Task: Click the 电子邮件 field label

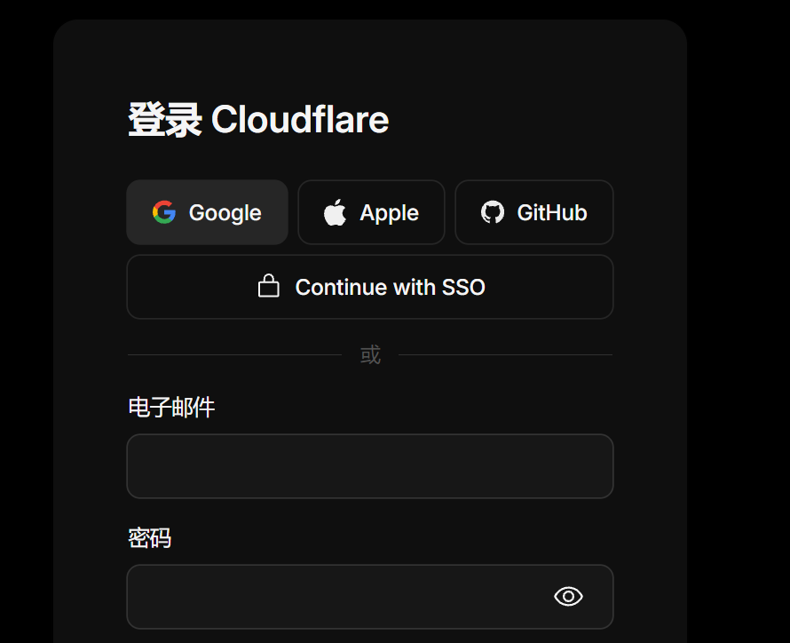Action: pos(171,407)
